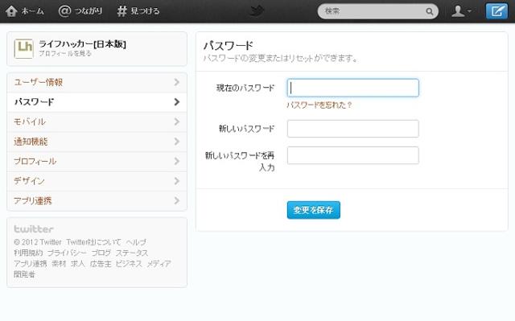515x321 pixels.
Task: Open profile of ライフハッカー[日本版]
Action: (82, 44)
